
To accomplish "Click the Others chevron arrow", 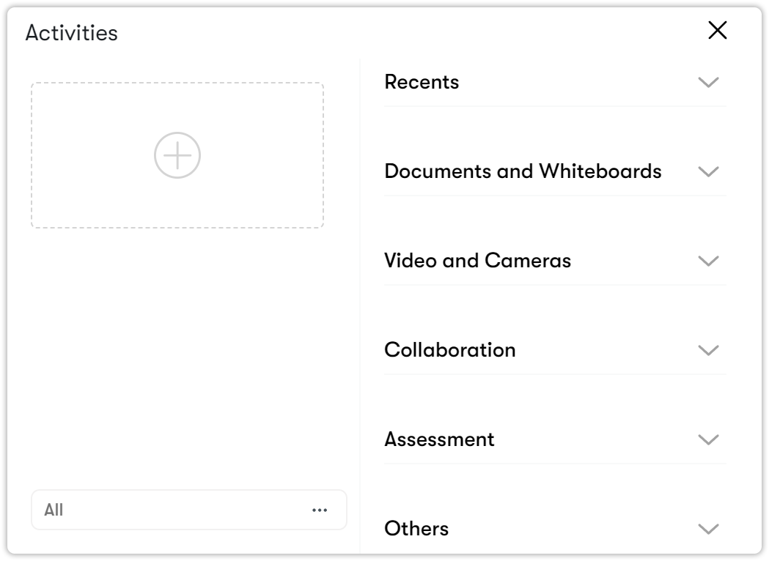I will pos(708,529).
